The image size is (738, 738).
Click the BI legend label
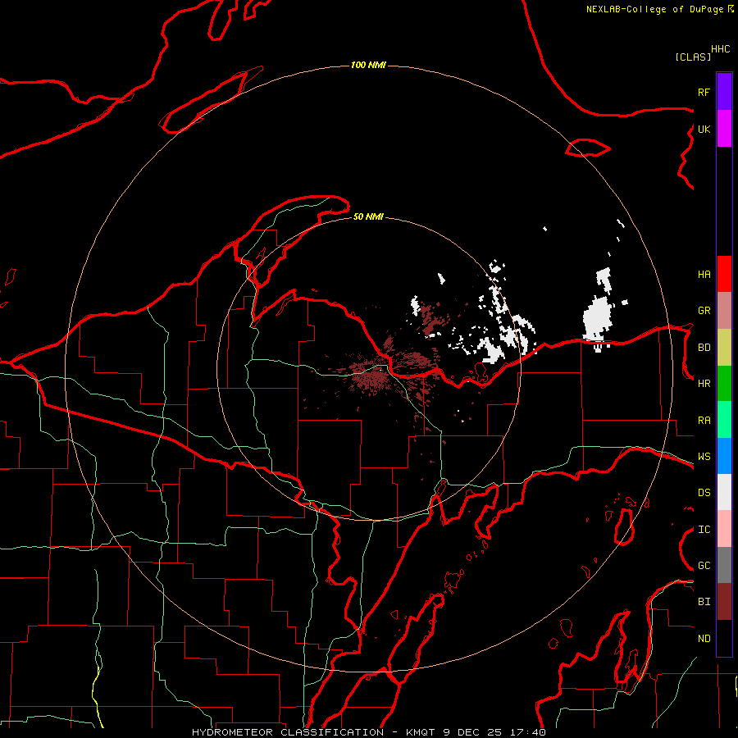(x=704, y=602)
